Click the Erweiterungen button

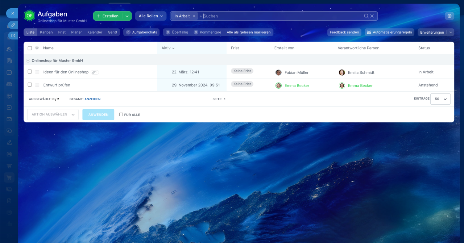pos(432,32)
